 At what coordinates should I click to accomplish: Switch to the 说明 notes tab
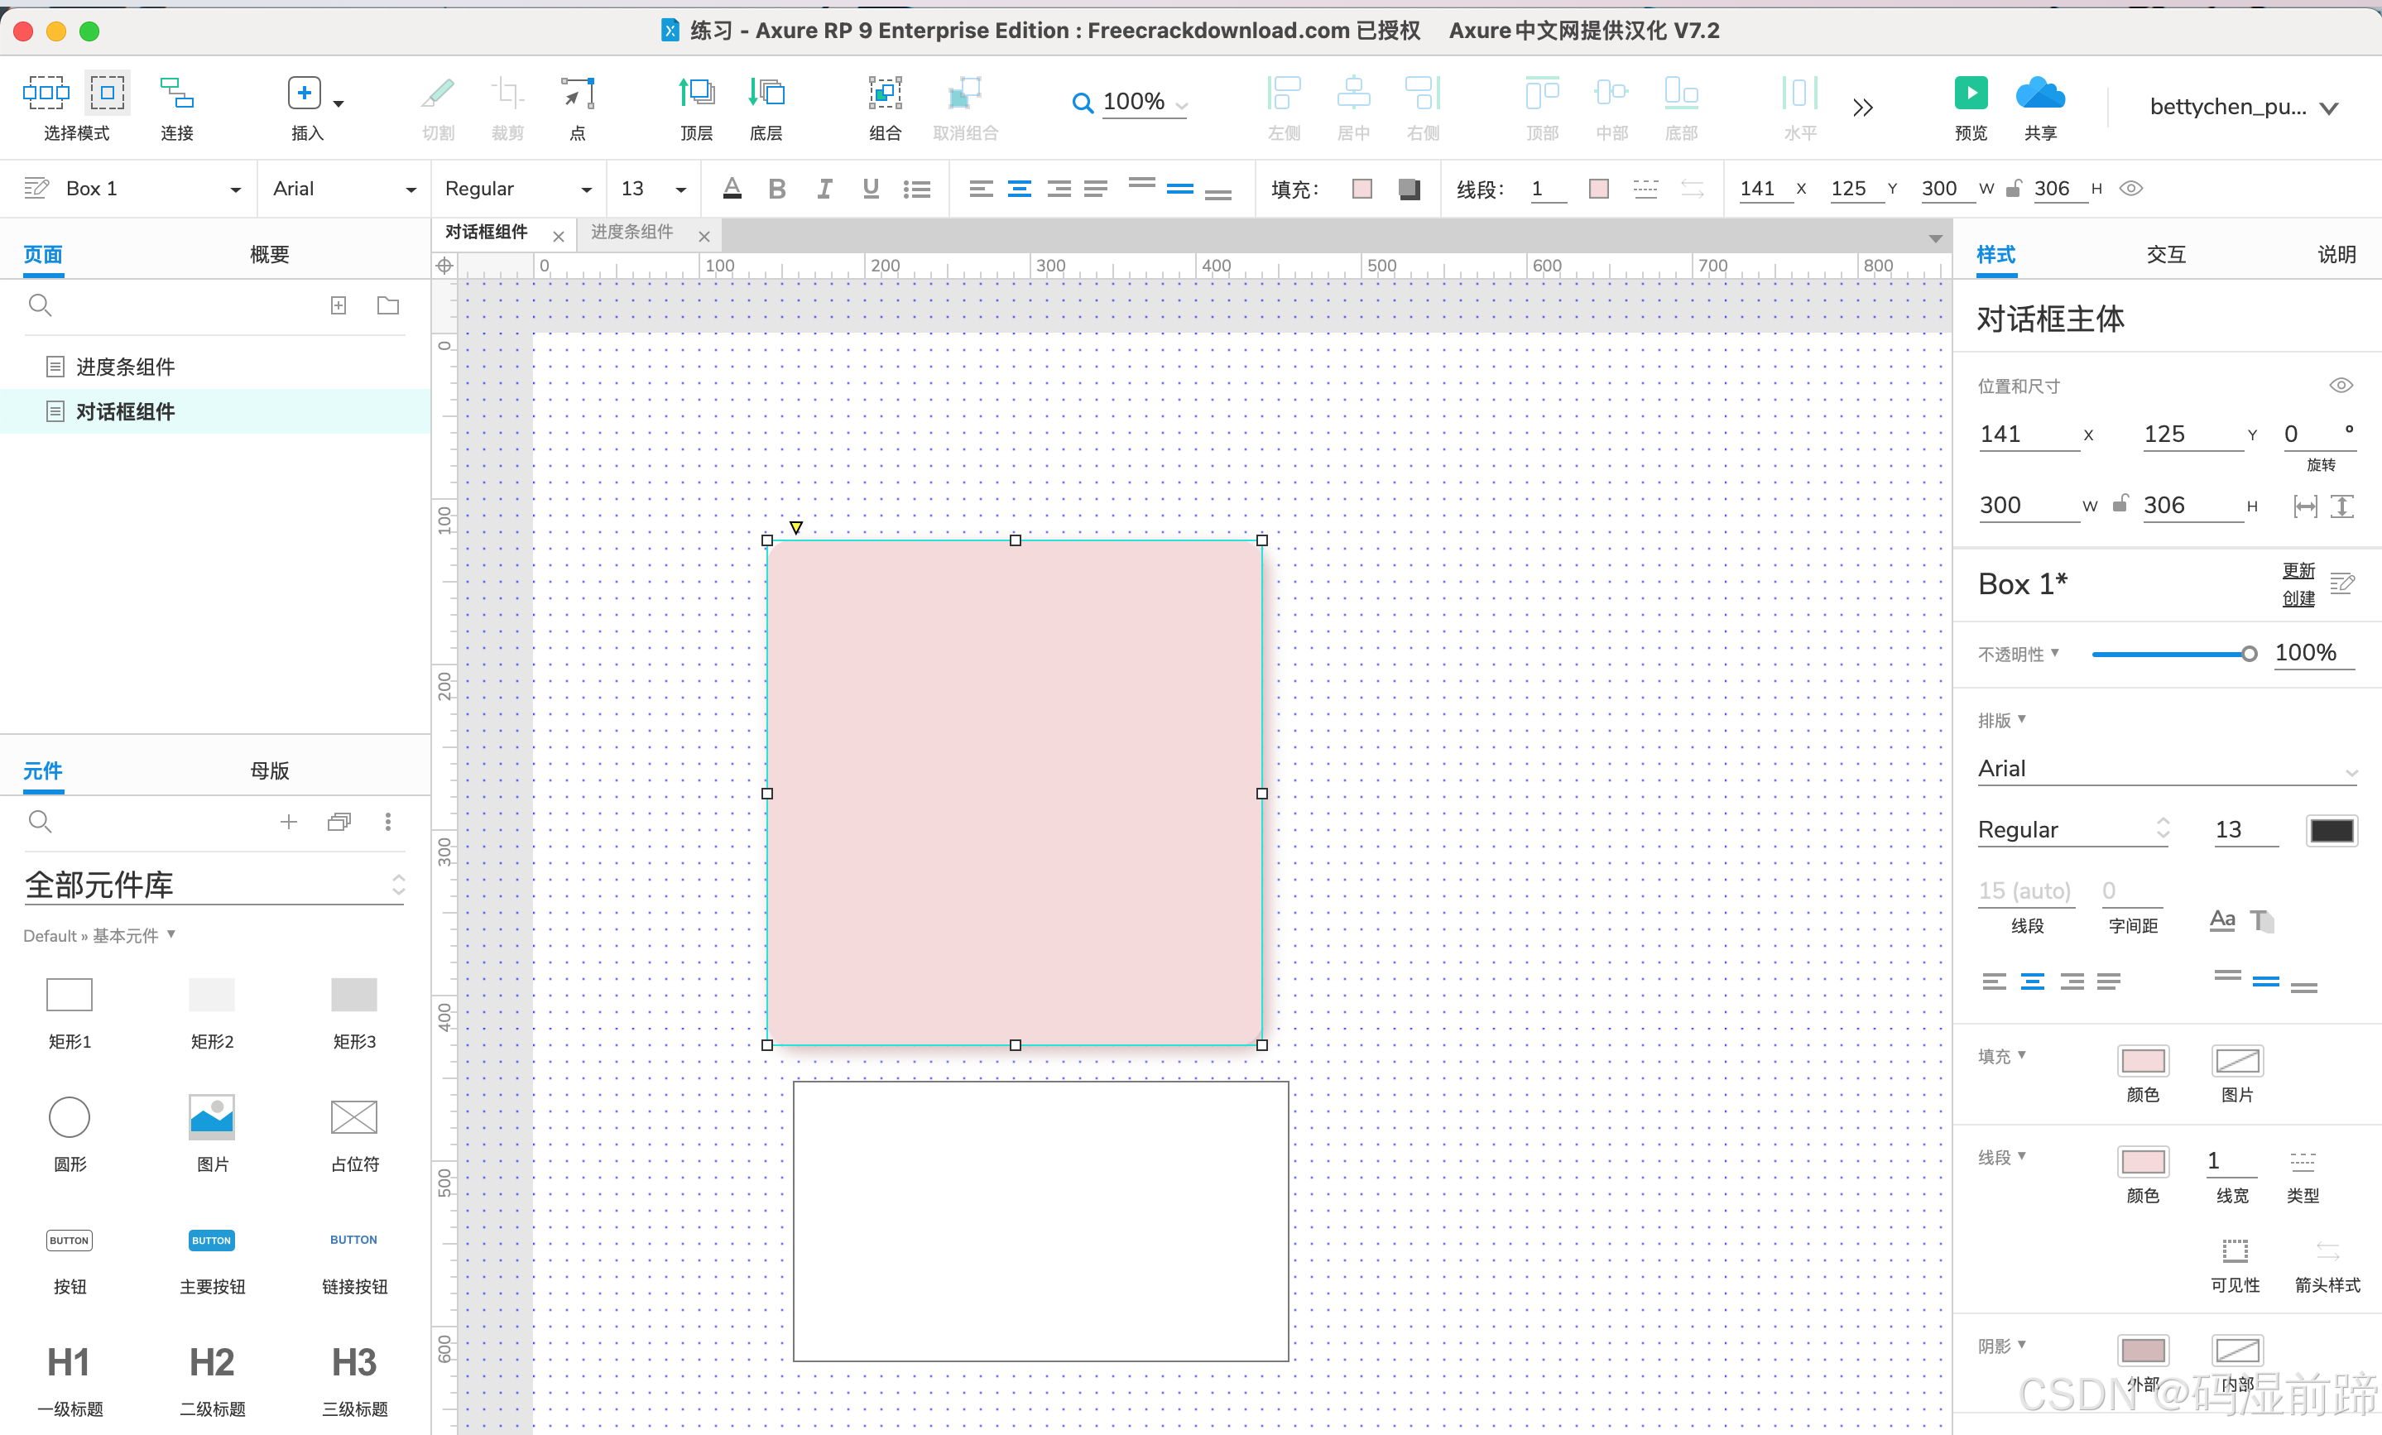tap(2336, 254)
